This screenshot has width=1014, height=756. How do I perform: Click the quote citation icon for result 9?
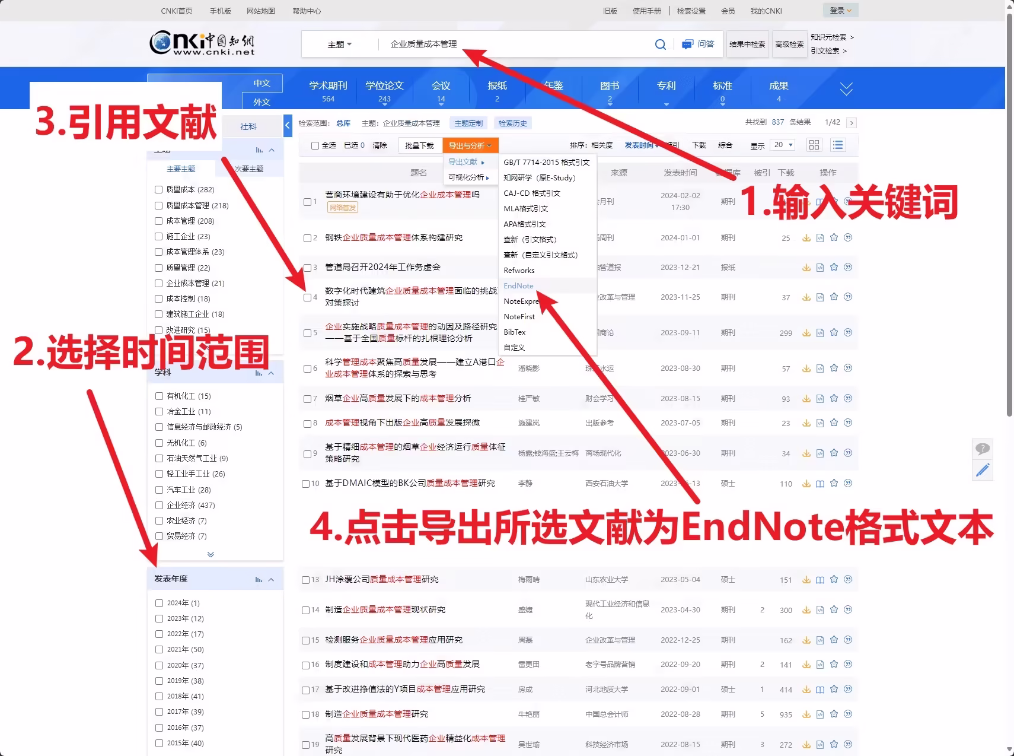click(848, 453)
